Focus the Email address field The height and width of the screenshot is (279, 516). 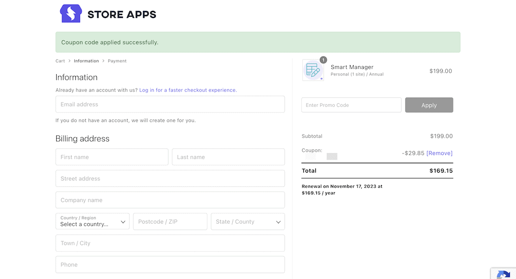170,104
